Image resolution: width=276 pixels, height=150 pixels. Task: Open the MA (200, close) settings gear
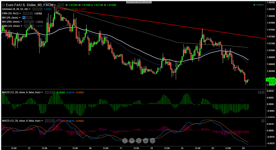[x=29, y=22]
